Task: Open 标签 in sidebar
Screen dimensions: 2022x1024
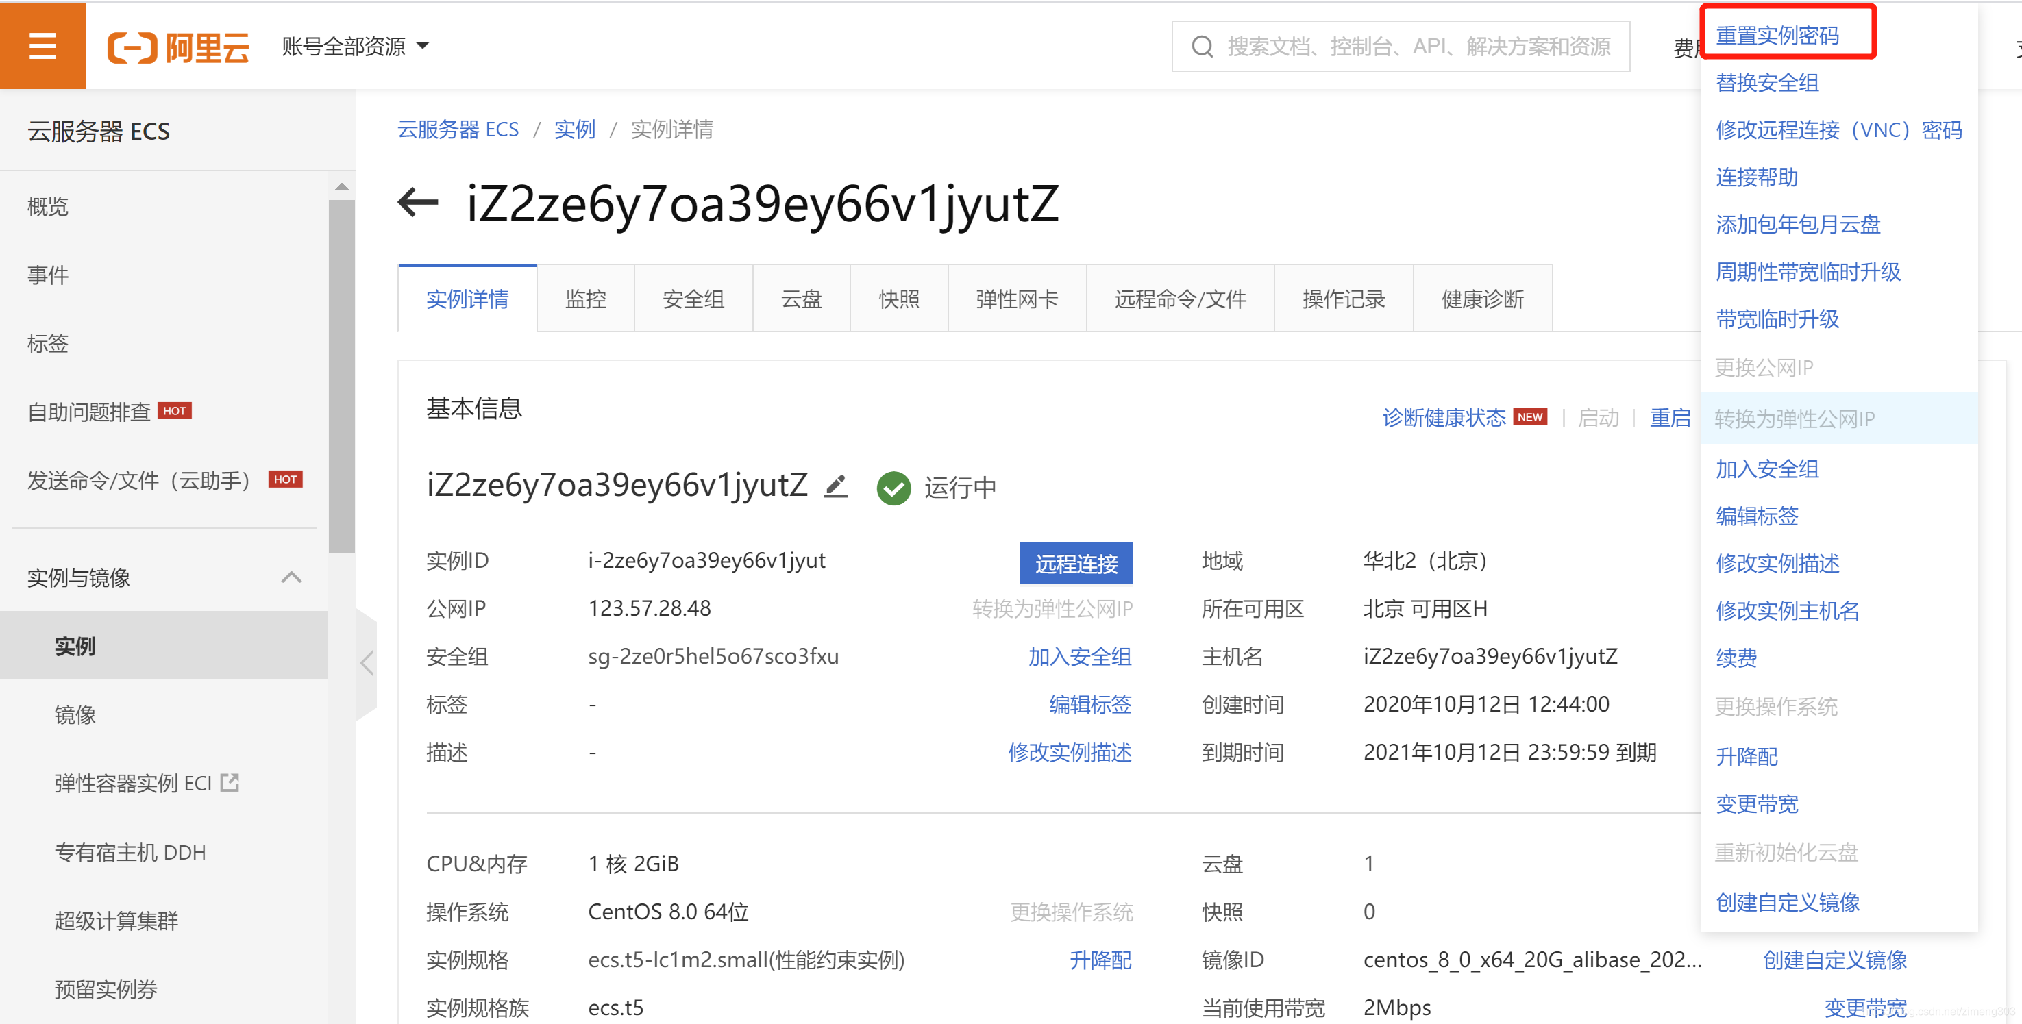Action: pos(47,343)
